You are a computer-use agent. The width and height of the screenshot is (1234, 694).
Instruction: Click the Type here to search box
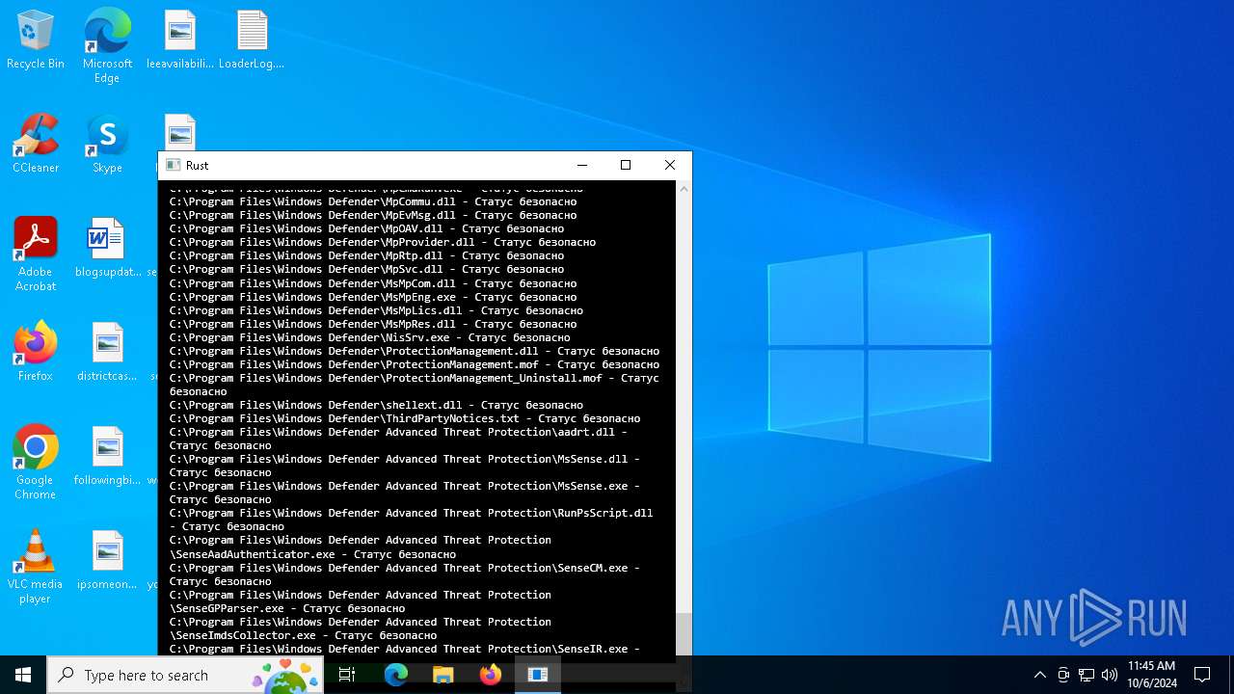point(185,675)
